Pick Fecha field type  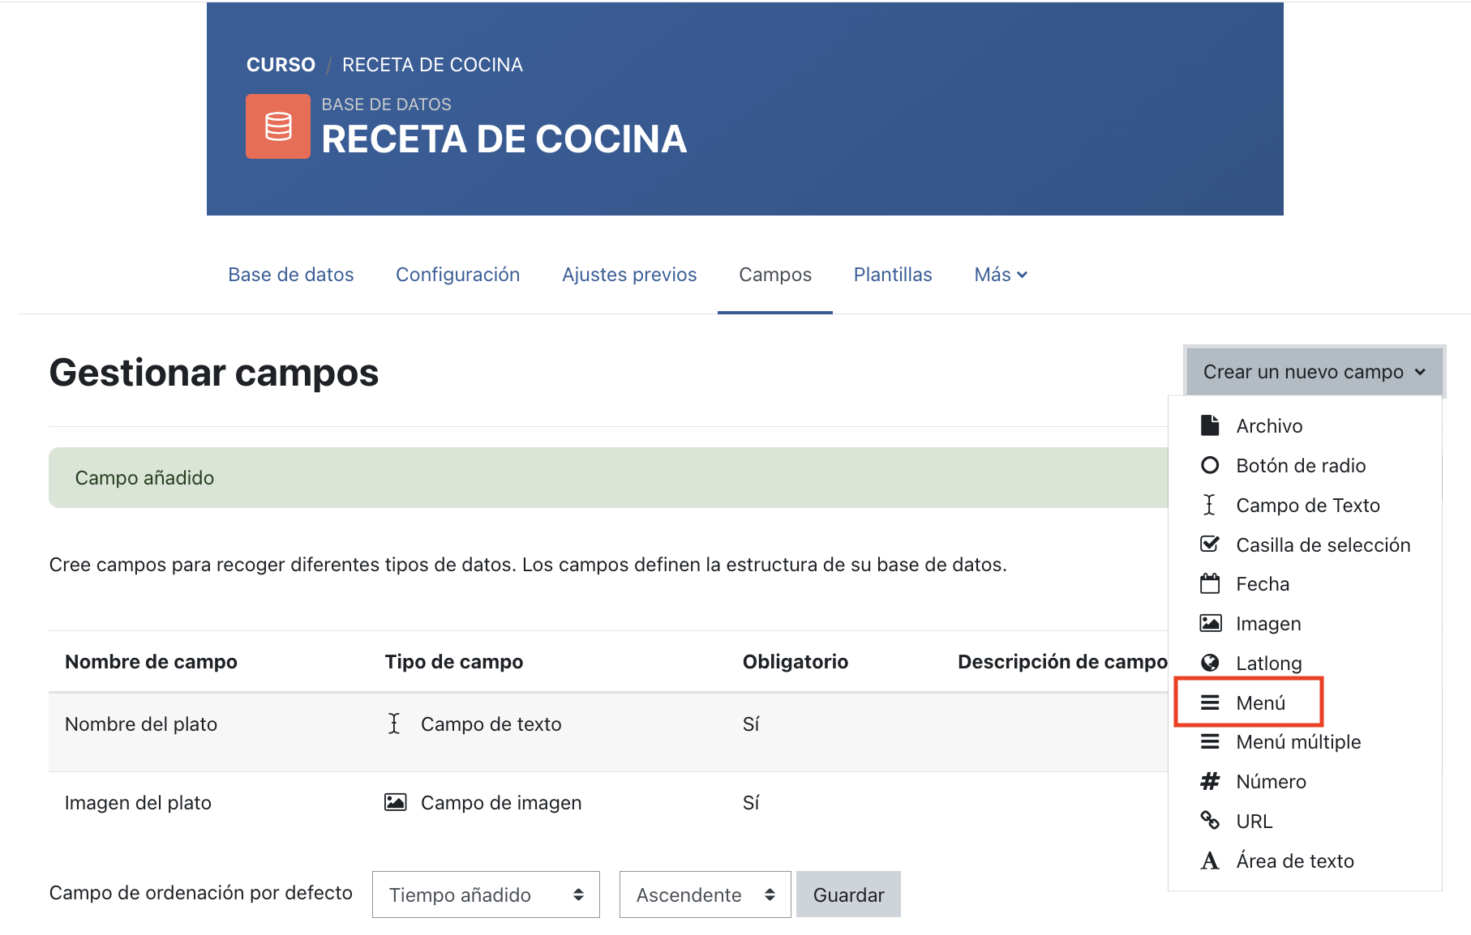1305,583
